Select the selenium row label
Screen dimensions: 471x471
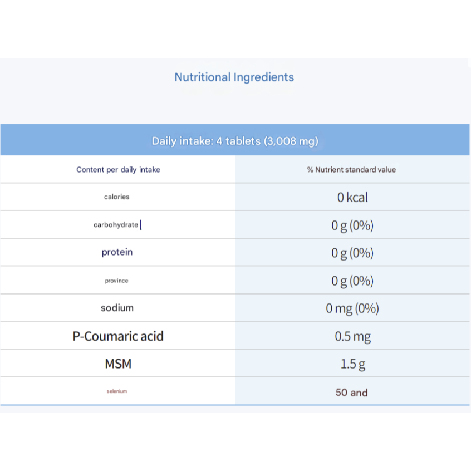[117, 391]
